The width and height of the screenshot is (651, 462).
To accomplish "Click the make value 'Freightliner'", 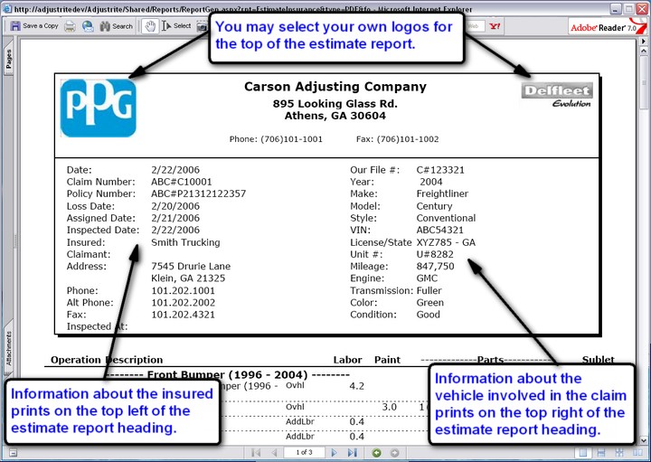I will (442, 193).
